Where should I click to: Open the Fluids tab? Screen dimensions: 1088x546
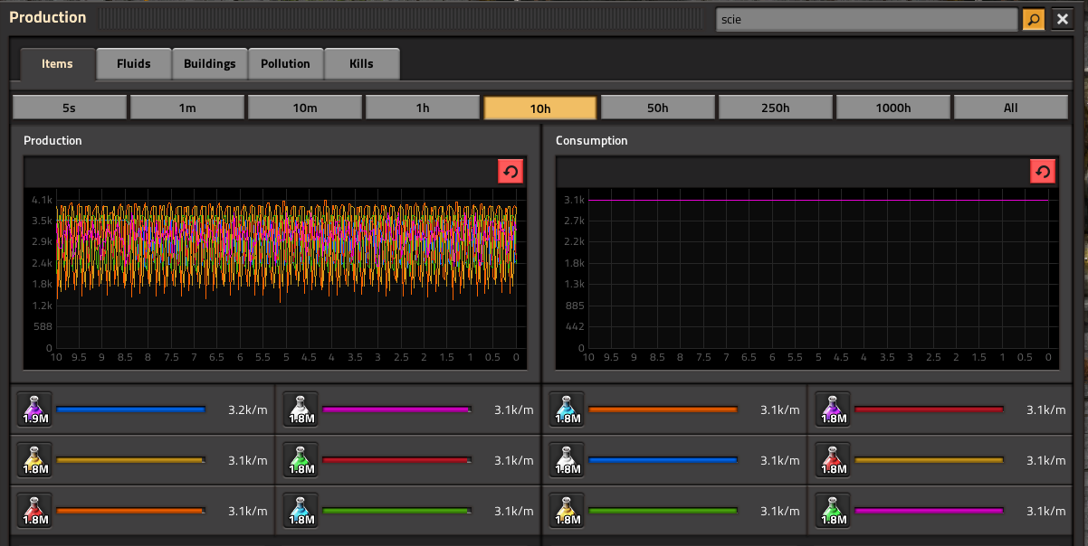pyautogui.click(x=134, y=64)
